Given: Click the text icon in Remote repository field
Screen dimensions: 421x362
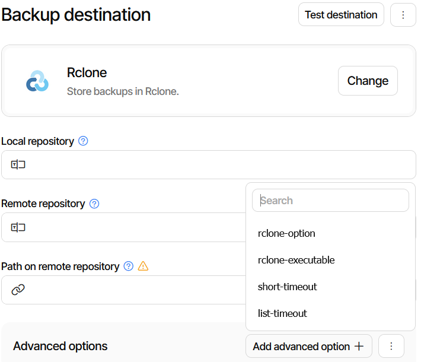Looking at the screenshot, I should point(18,227).
